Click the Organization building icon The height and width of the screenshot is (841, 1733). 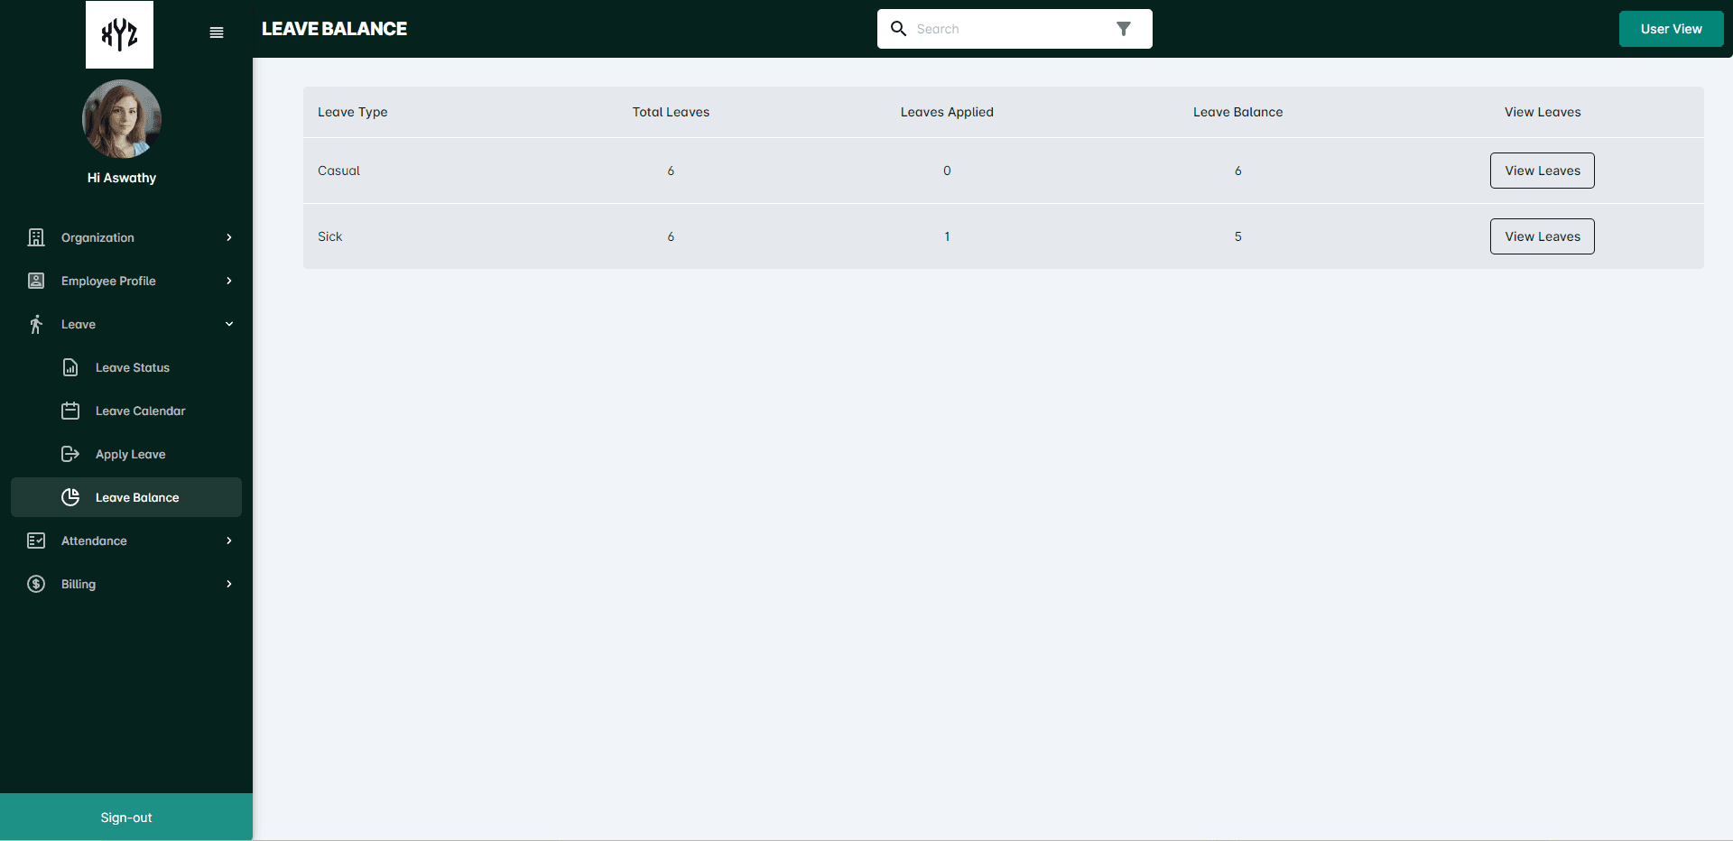pos(36,237)
